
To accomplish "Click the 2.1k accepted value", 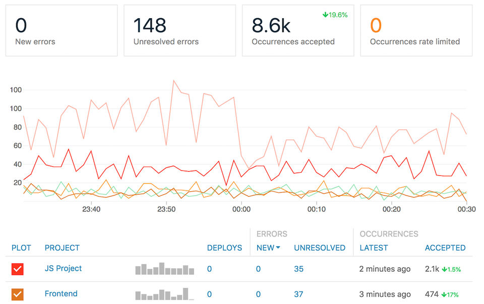I will [x=432, y=269].
